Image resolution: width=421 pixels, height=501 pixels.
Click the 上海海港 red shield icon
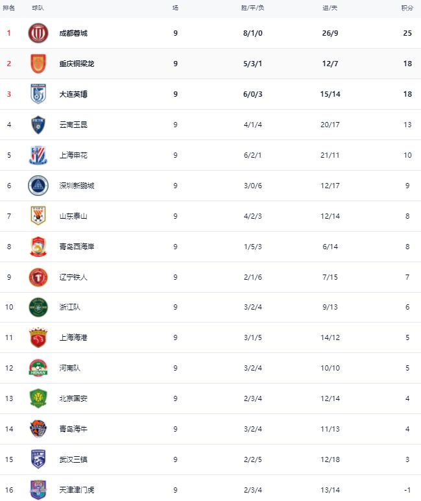(38, 337)
